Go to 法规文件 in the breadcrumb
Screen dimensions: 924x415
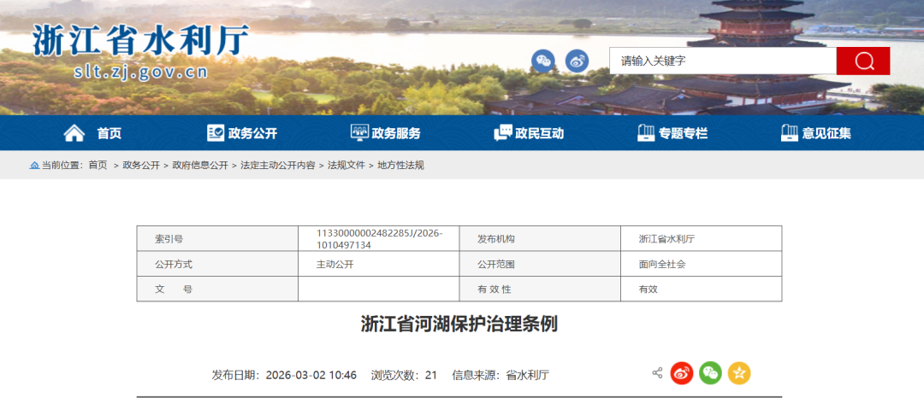(x=346, y=166)
